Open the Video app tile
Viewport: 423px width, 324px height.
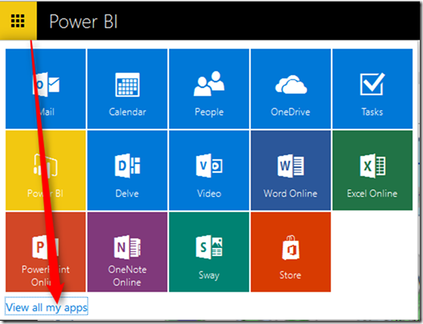point(209,170)
